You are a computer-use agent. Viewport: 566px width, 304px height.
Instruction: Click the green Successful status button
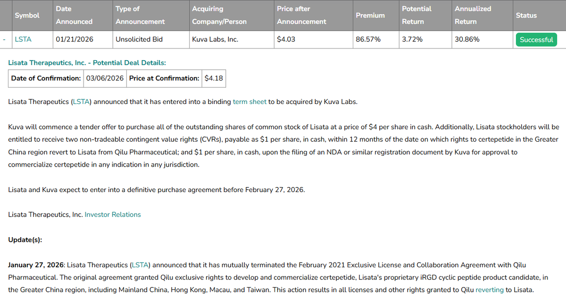click(536, 40)
